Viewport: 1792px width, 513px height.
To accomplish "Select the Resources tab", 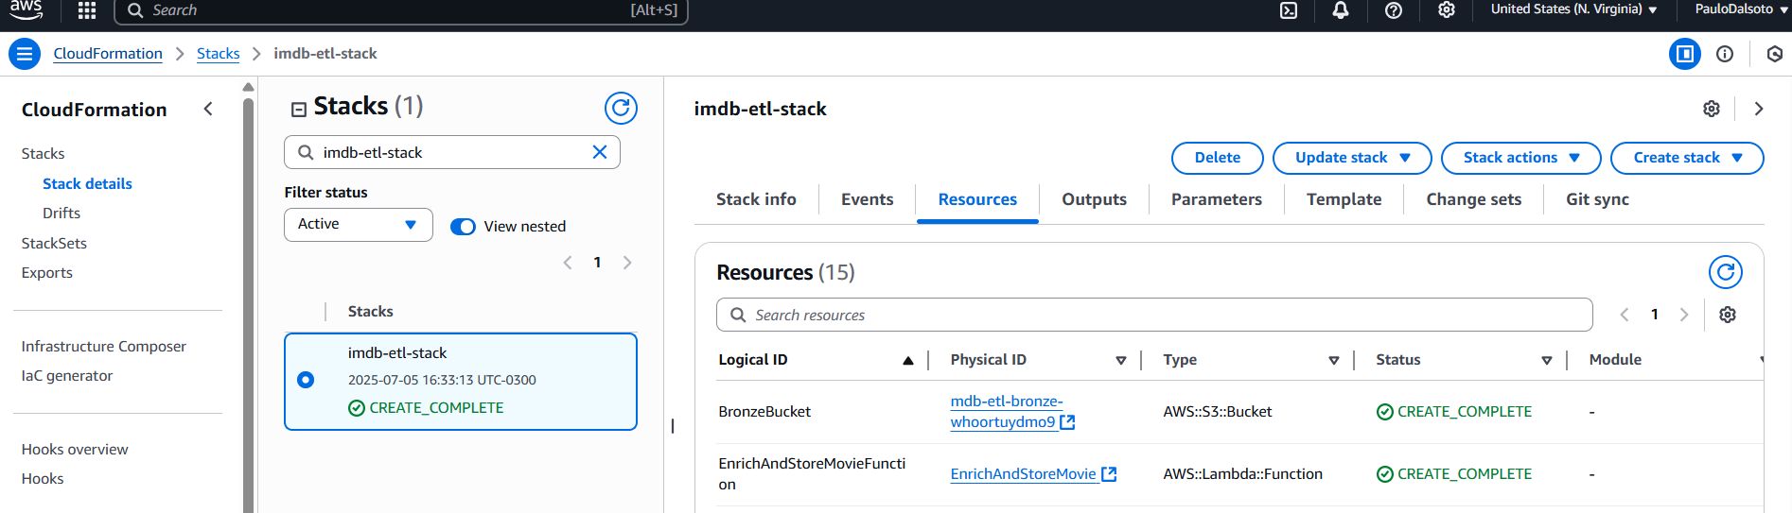I will coord(977,199).
